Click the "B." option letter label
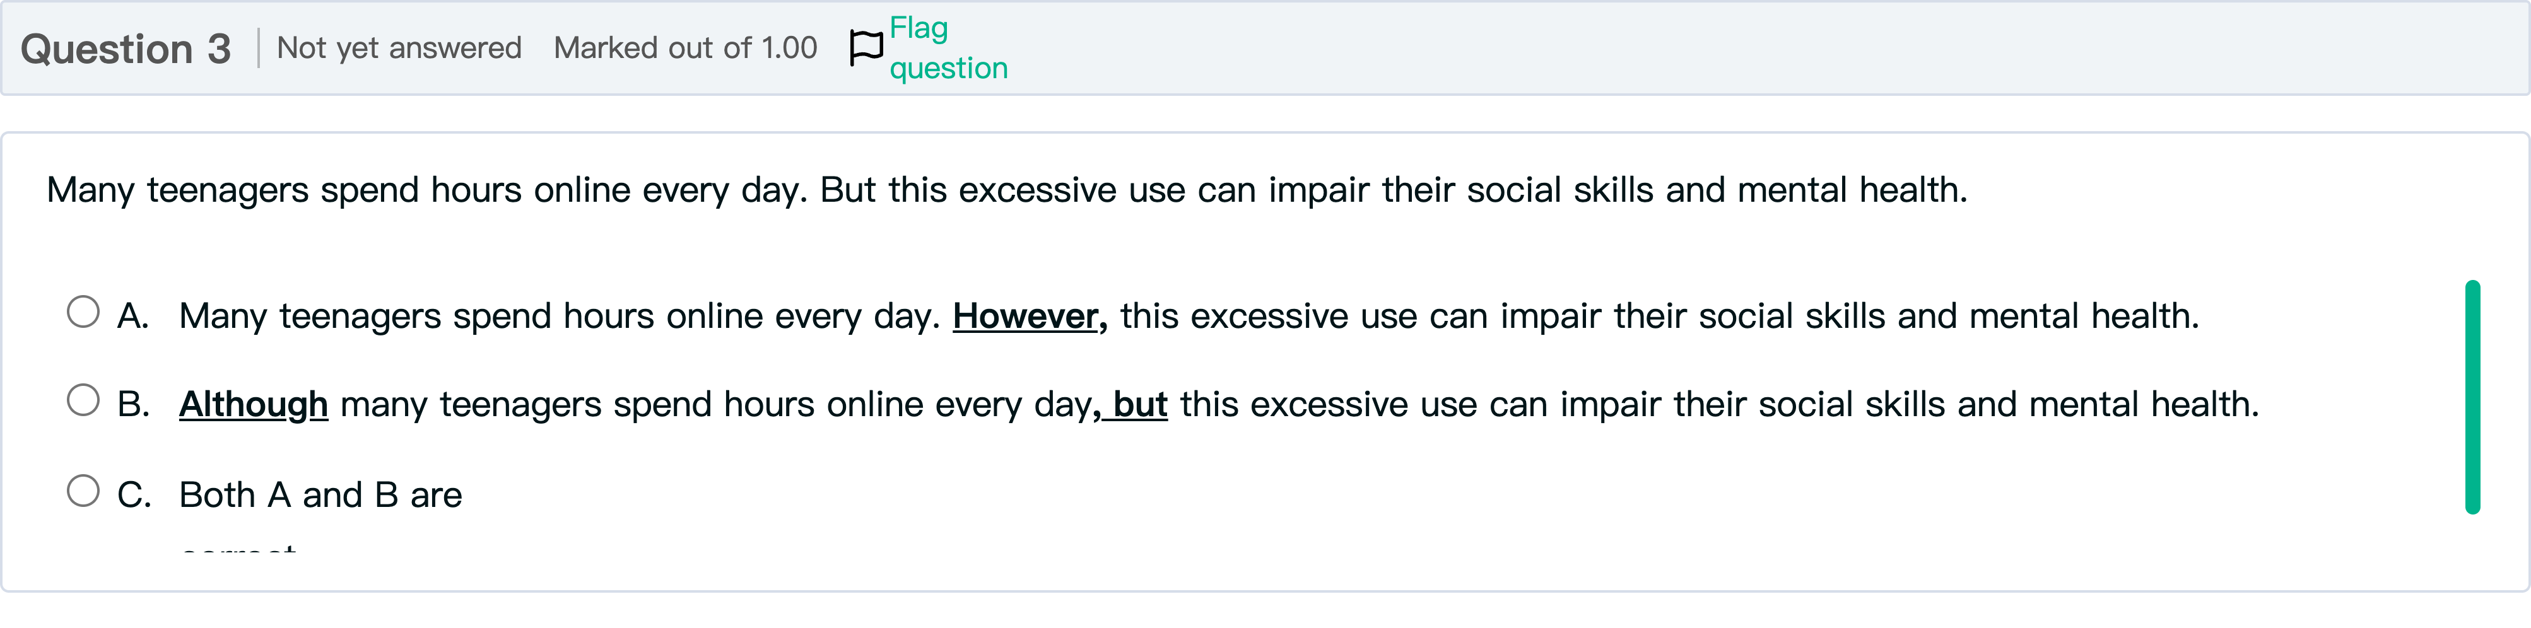The width and height of the screenshot is (2531, 628). coord(134,404)
